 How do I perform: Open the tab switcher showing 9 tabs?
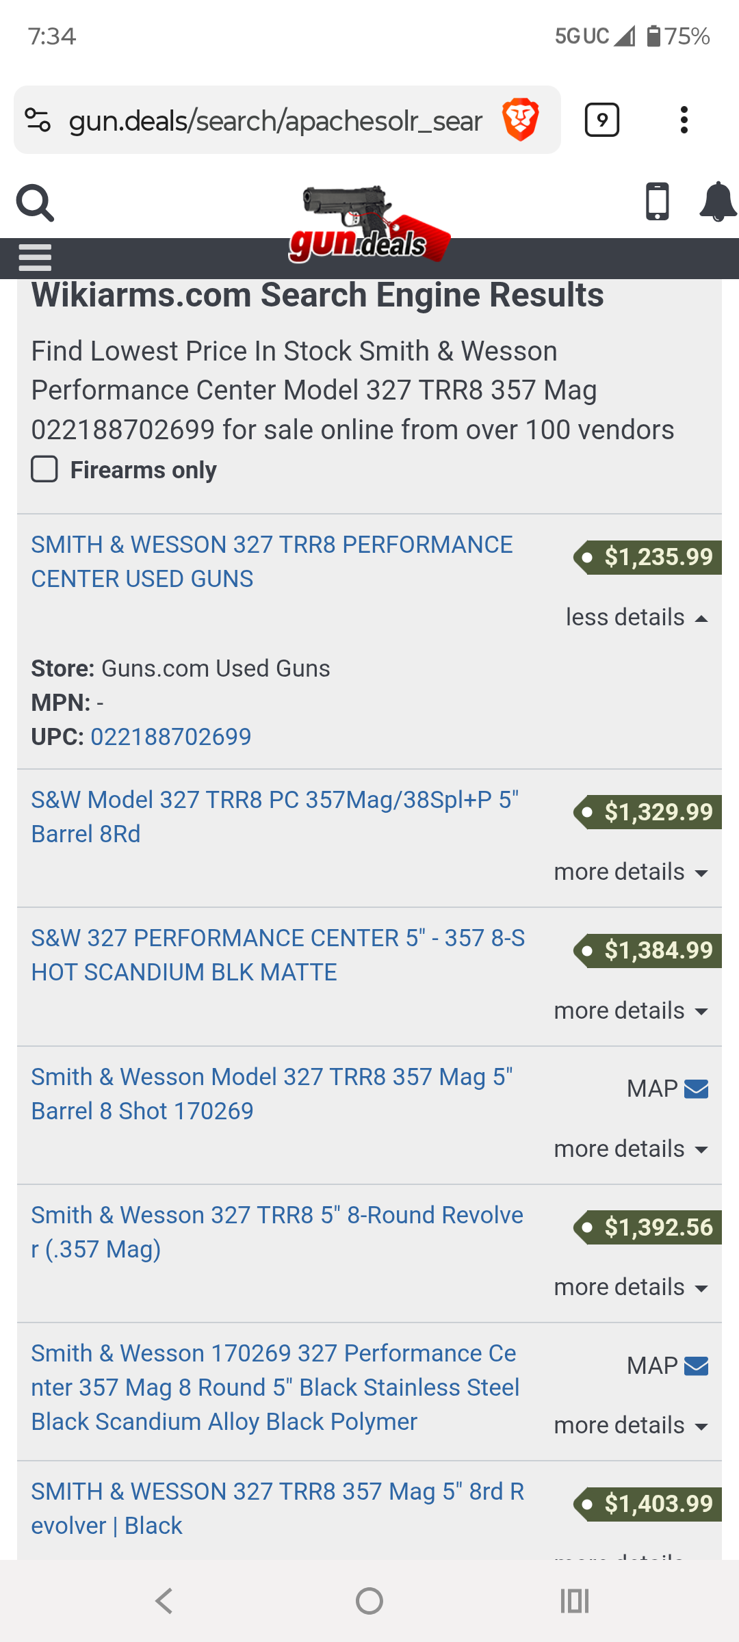(x=601, y=119)
